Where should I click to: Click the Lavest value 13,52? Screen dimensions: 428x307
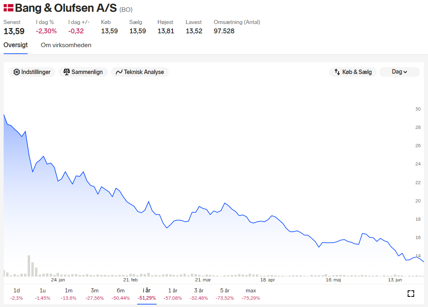194,31
